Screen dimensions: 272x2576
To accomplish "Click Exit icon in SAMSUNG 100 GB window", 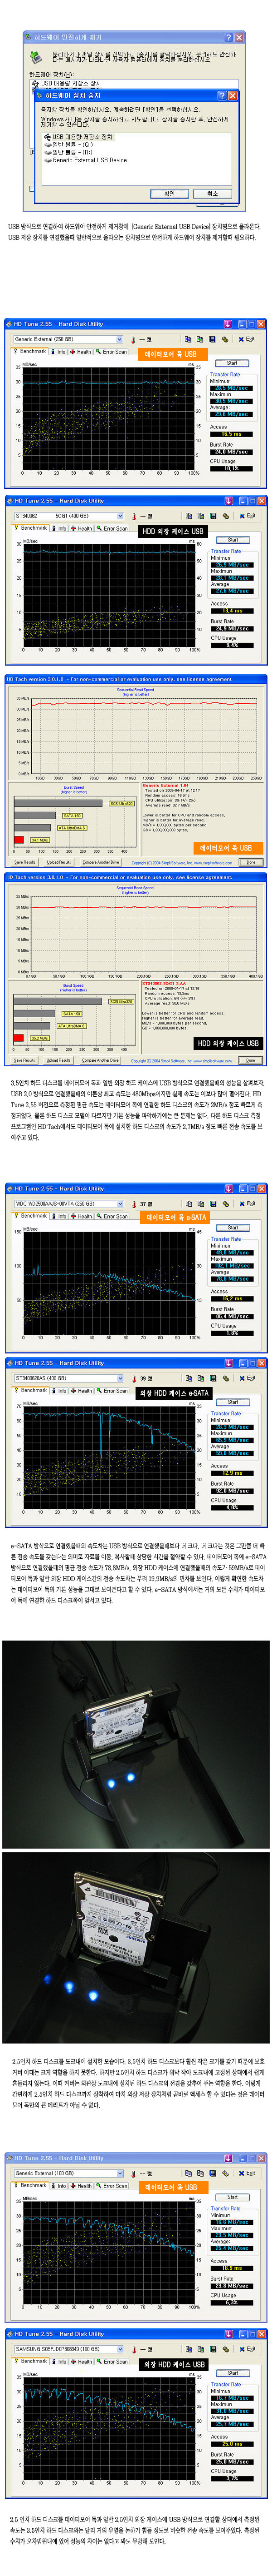I will click(x=247, y=2349).
